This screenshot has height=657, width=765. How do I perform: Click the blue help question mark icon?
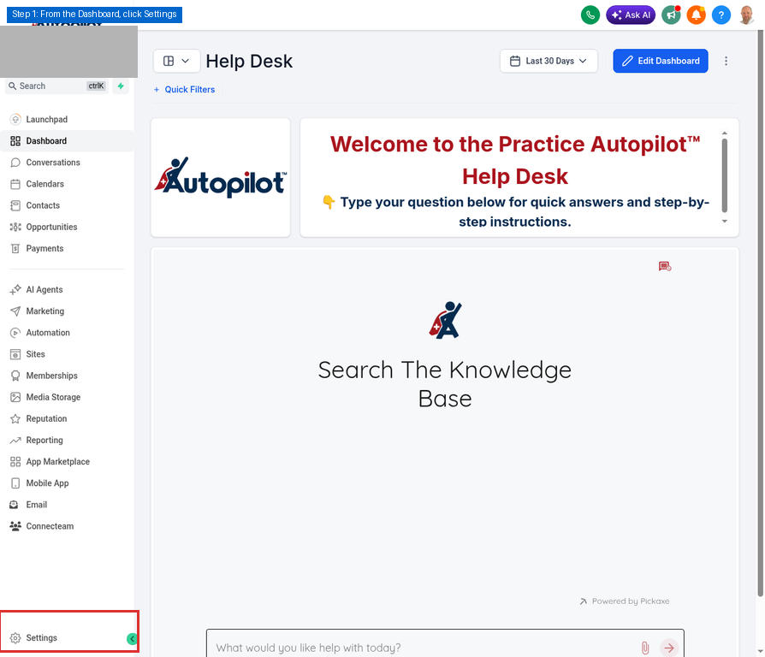click(x=721, y=15)
